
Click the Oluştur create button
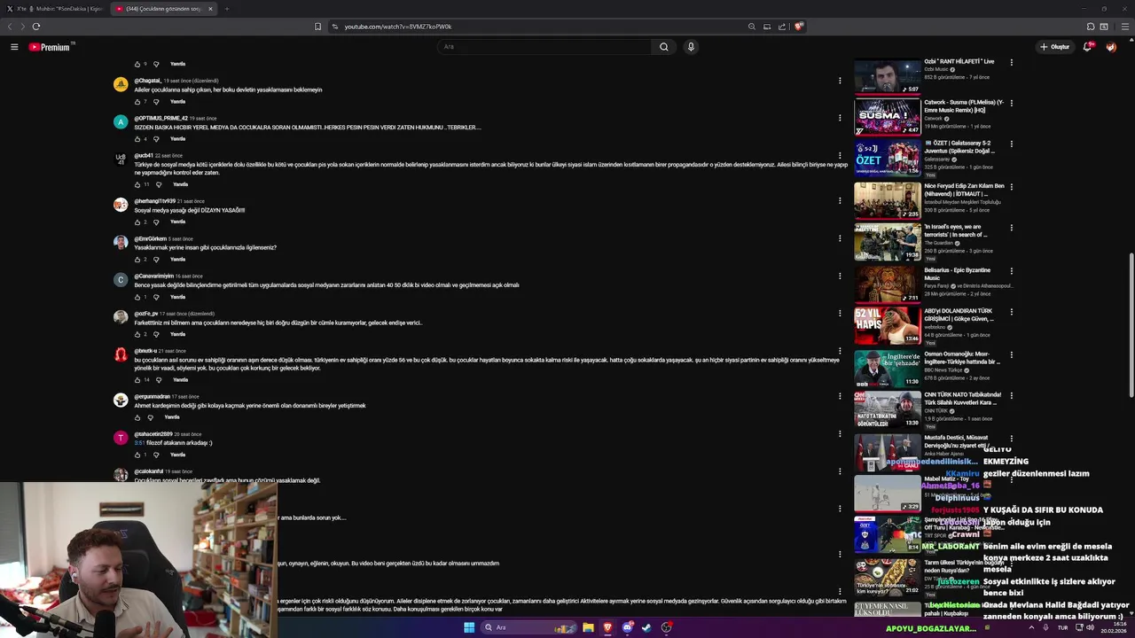pyautogui.click(x=1055, y=47)
